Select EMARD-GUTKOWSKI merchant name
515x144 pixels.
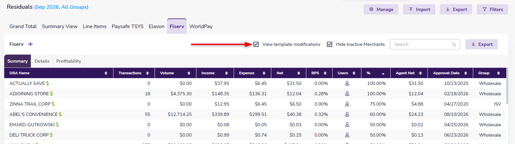32,125
